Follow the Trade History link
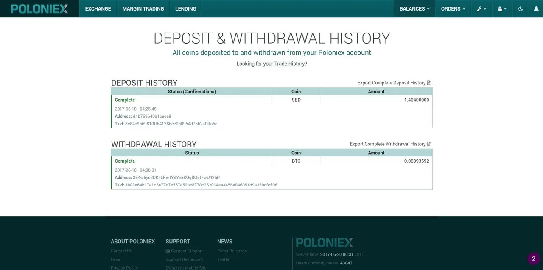The height and width of the screenshot is (270, 543). pyautogui.click(x=289, y=64)
